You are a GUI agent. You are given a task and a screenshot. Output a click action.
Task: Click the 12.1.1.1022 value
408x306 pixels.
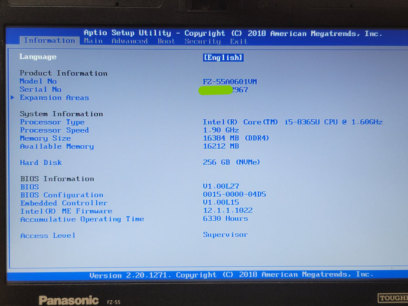(x=227, y=210)
